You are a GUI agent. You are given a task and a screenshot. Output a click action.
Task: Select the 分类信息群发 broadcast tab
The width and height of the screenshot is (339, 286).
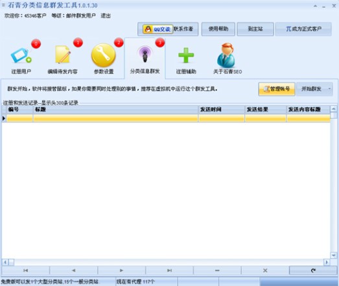click(145, 58)
